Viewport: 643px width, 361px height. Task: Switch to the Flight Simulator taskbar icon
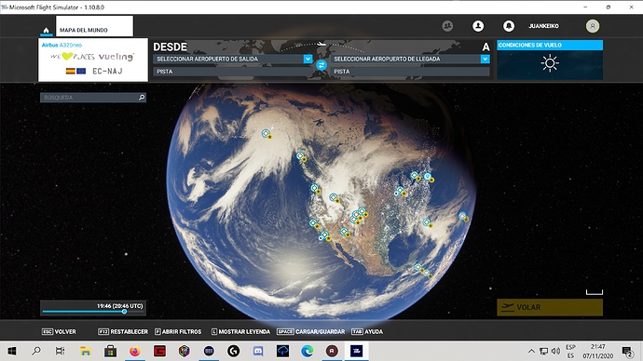click(x=356, y=351)
